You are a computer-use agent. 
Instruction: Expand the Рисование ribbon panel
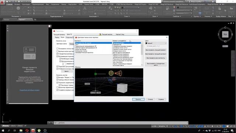[16, 16]
